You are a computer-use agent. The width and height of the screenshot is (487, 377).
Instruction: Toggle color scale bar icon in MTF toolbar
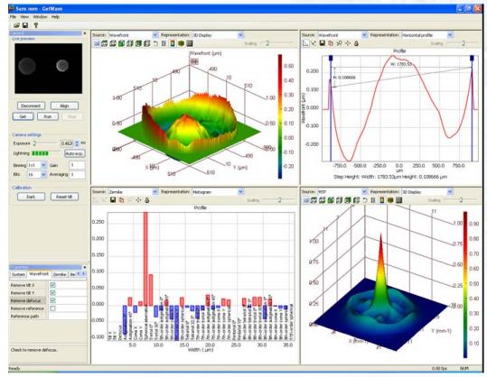(381, 200)
